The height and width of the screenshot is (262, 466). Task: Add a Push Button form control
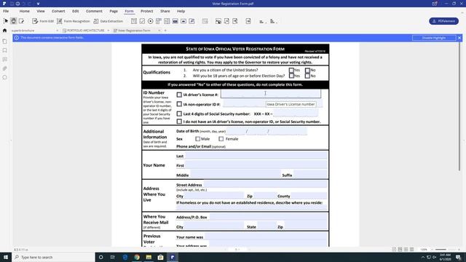pos(175,21)
